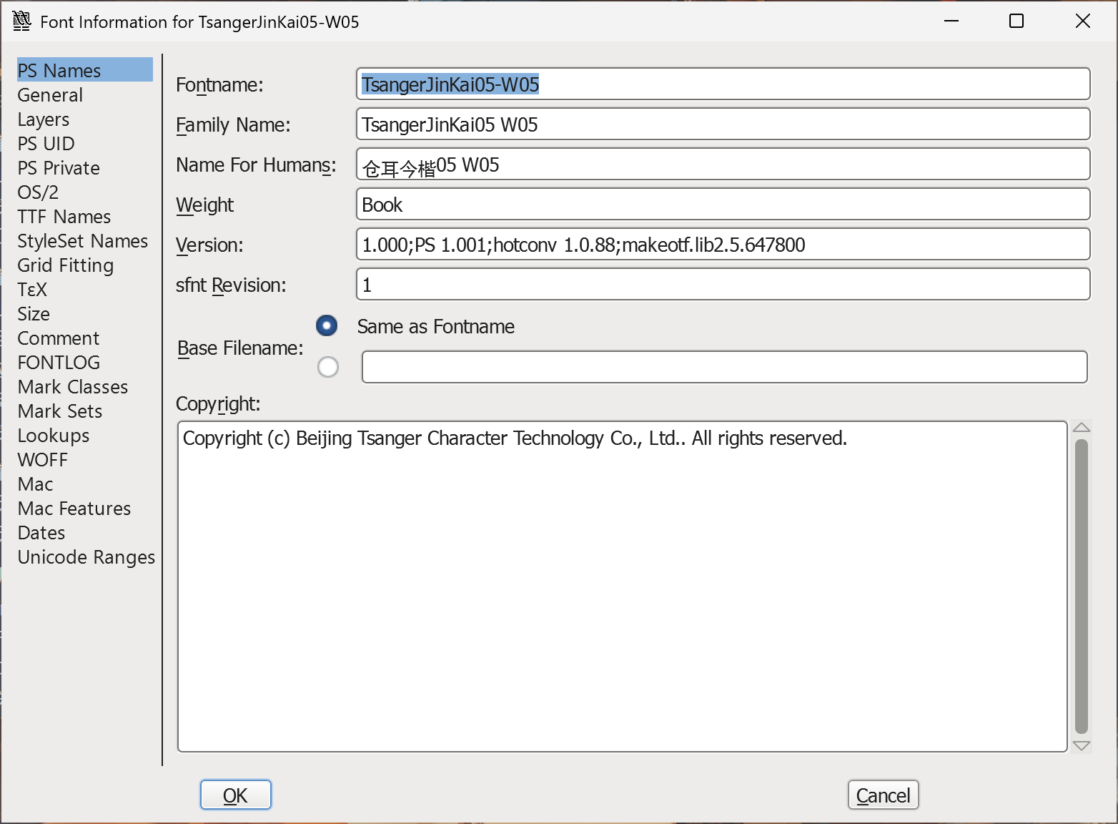Click the Weight field containing Book
Image resolution: width=1118 pixels, height=824 pixels.
pyautogui.click(x=723, y=205)
